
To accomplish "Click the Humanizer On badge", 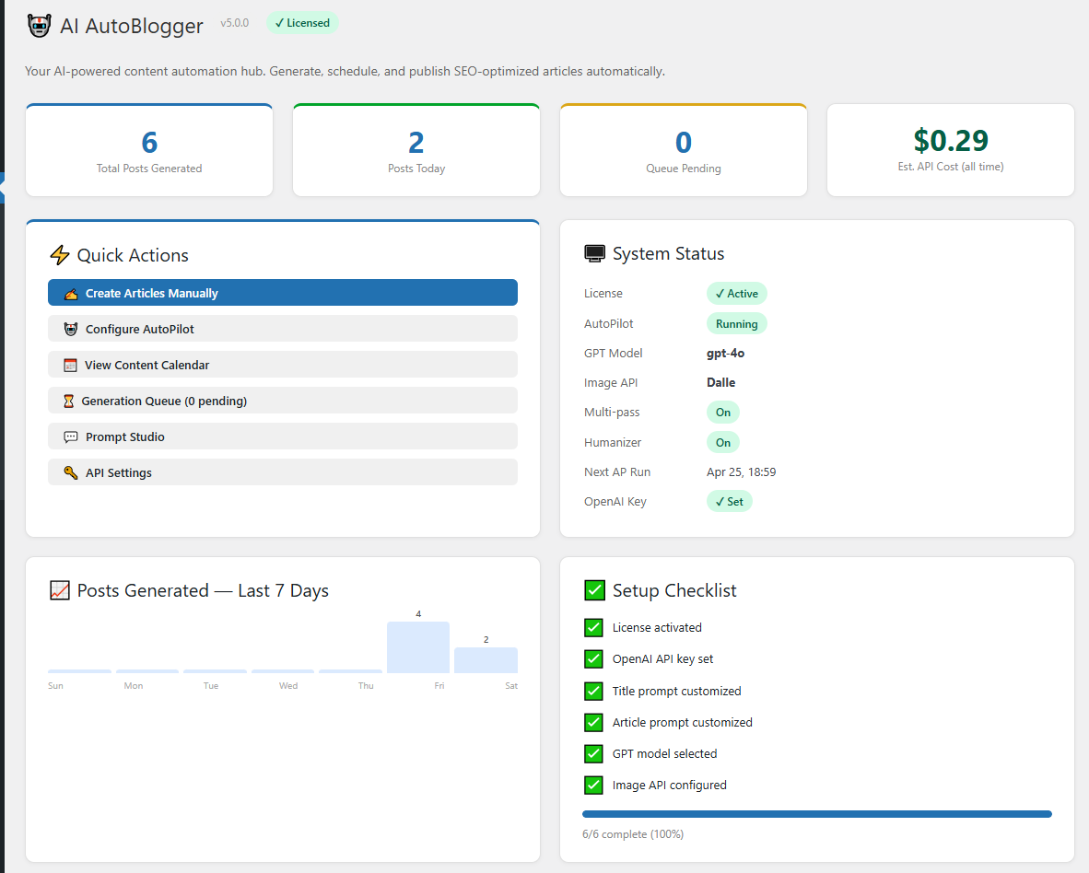I will click(723, 443).
